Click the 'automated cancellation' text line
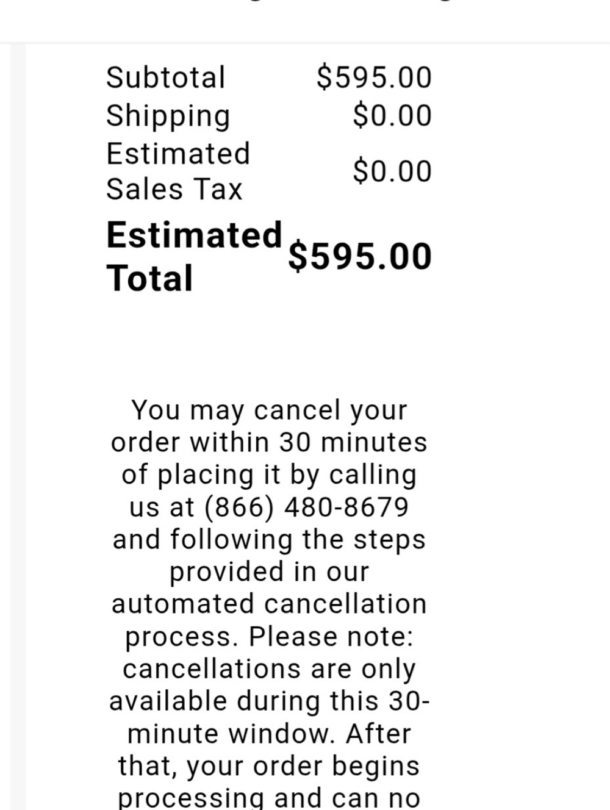This screenshot has width=610, height=810. pos(269,604)
